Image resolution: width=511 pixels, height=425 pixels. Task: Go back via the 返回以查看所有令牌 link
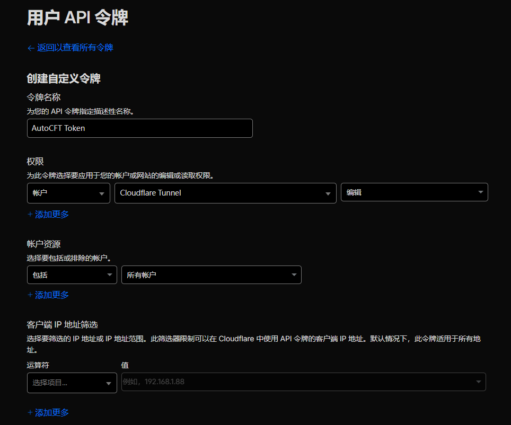point(75,48)
